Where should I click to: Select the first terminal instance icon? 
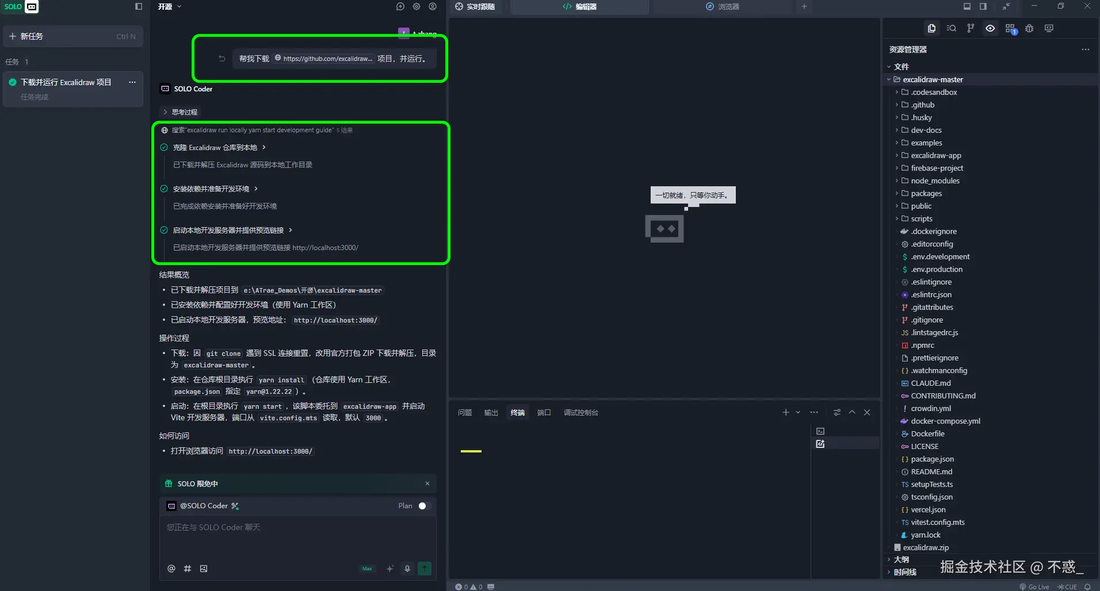[x=820, y=431]
